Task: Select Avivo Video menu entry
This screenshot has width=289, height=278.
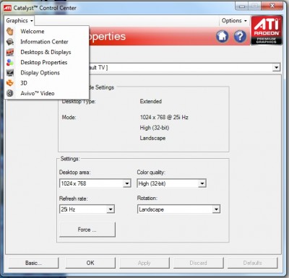Action: point(38,93)
